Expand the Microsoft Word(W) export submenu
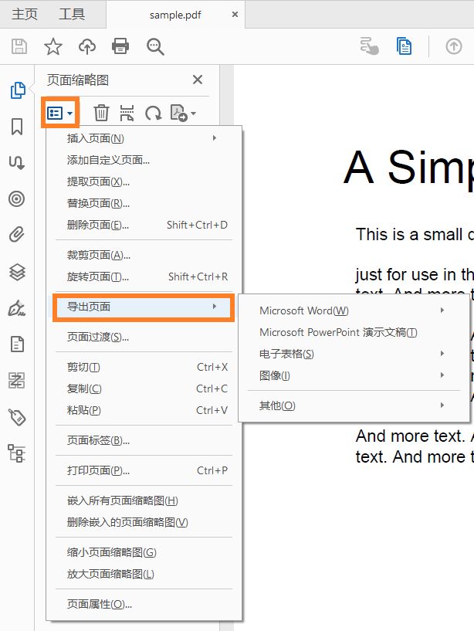Viewport: 474px width, 631px height. 354,310
